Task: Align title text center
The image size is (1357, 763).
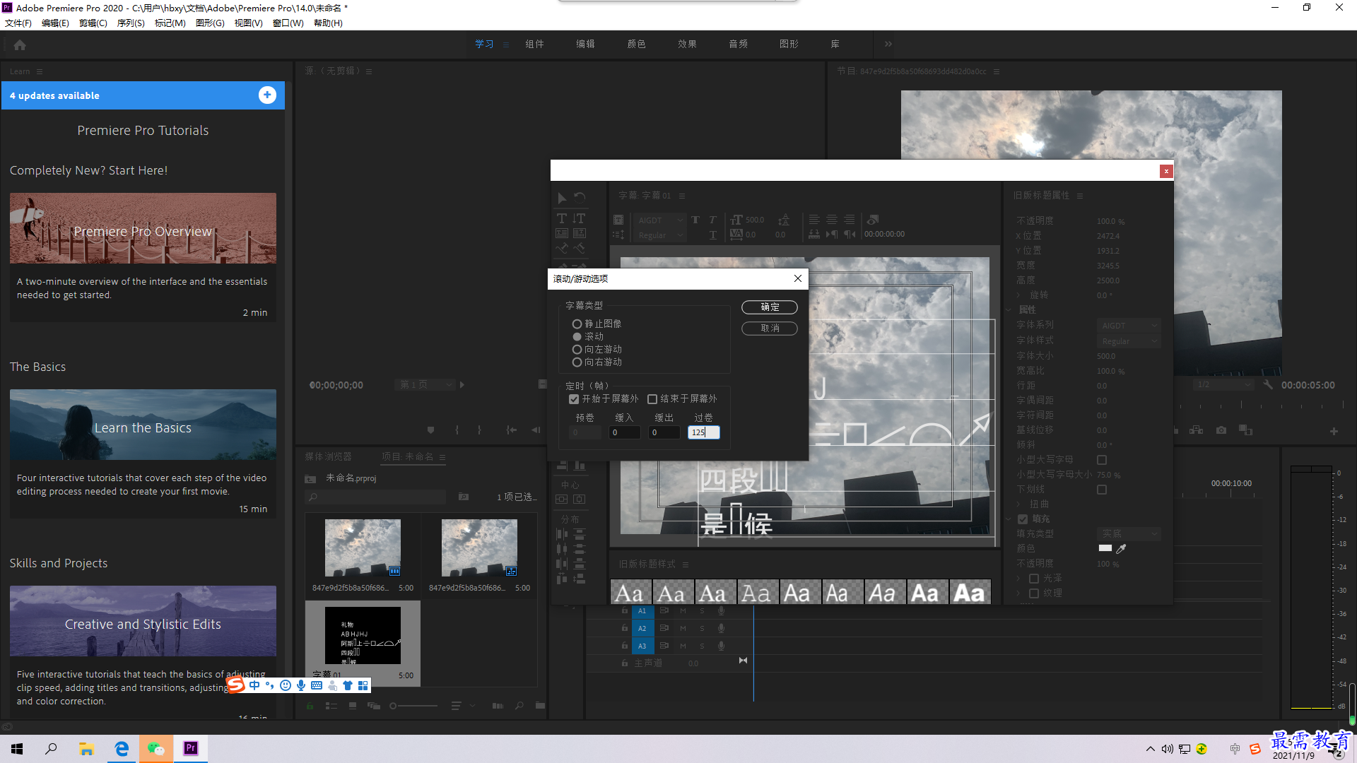Action: 832,220
